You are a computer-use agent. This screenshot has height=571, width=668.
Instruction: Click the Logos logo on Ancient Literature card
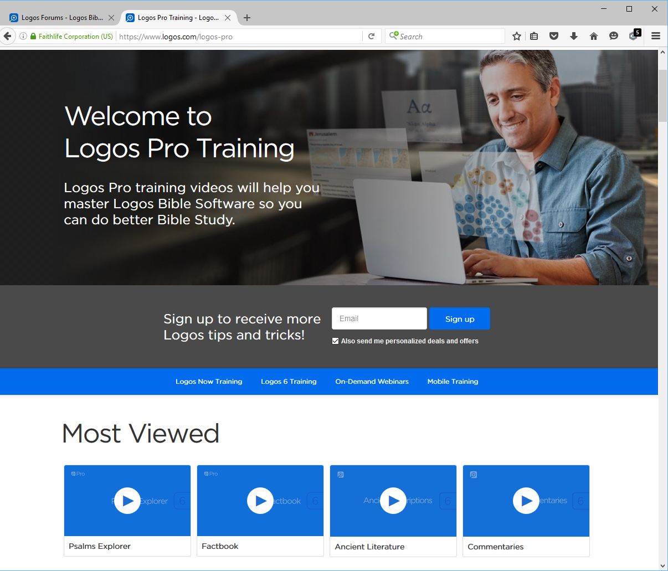coord(341,475)
